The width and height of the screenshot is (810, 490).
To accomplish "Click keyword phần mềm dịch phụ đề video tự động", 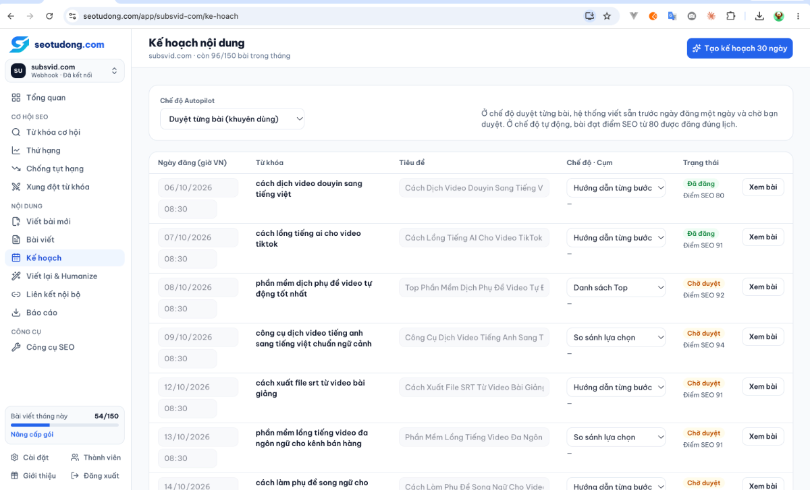I will tap(314, 288).
